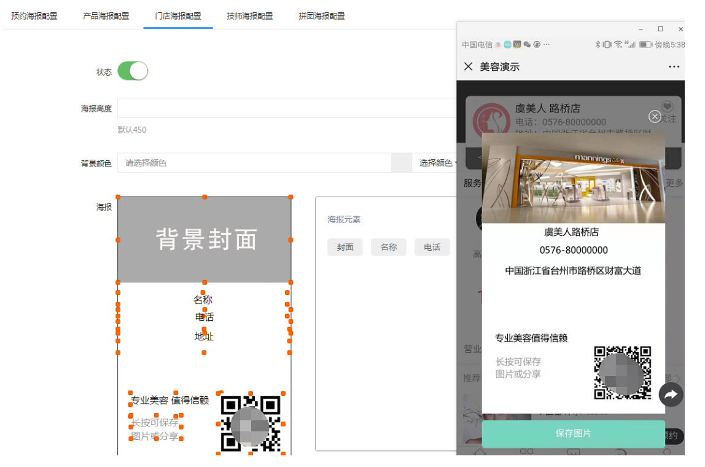The image size is (705, 467).
Task: Tap the store storefront photo in poster
Action: 573,178
